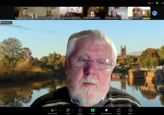Open the More options menu
Screen dimensions: 164x115
coord(130,111)
